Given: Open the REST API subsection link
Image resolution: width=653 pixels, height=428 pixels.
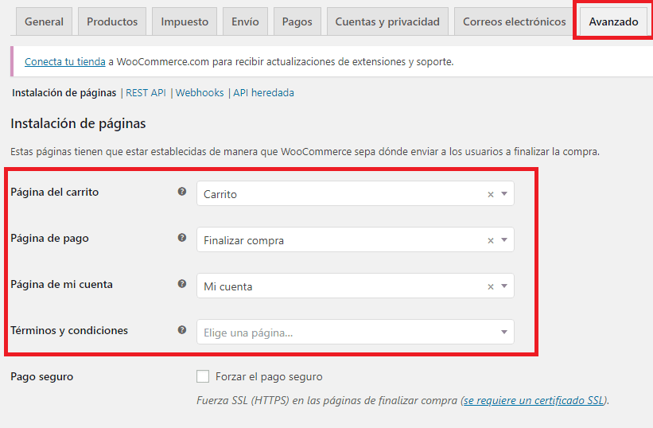Looking at the screenshot, I should pyautogui.click(x=146, y=93).
